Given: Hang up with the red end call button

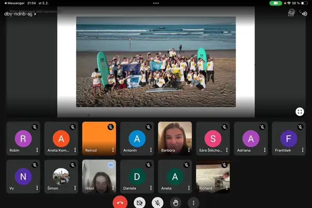Looking at the screenshot, I should [x=120, y=203].
